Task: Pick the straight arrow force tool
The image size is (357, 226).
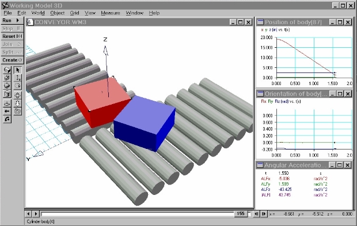Action: pos(7,111)
